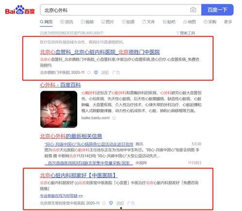242x211 pixels.
Task: Click the blue shield icon beside 北京德胜门中医院
Action: tap(96, 72)
